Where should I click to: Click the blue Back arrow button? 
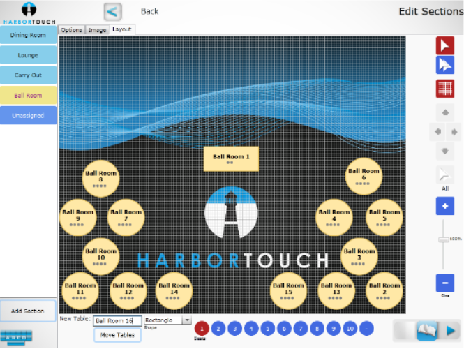point(112,12)
